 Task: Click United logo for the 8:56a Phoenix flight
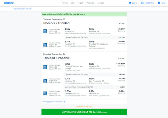coord(45,31)
